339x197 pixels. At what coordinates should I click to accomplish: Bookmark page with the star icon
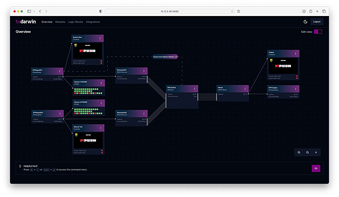(x=238, y=11)
